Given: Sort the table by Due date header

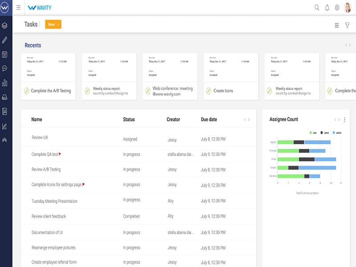Looking at the screenshot, I should click(209, 119).
